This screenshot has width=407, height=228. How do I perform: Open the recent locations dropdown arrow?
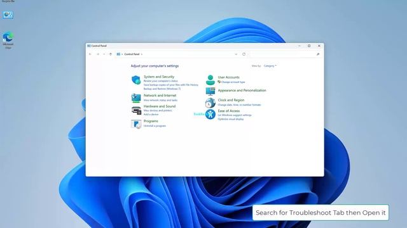click(104, 54)
